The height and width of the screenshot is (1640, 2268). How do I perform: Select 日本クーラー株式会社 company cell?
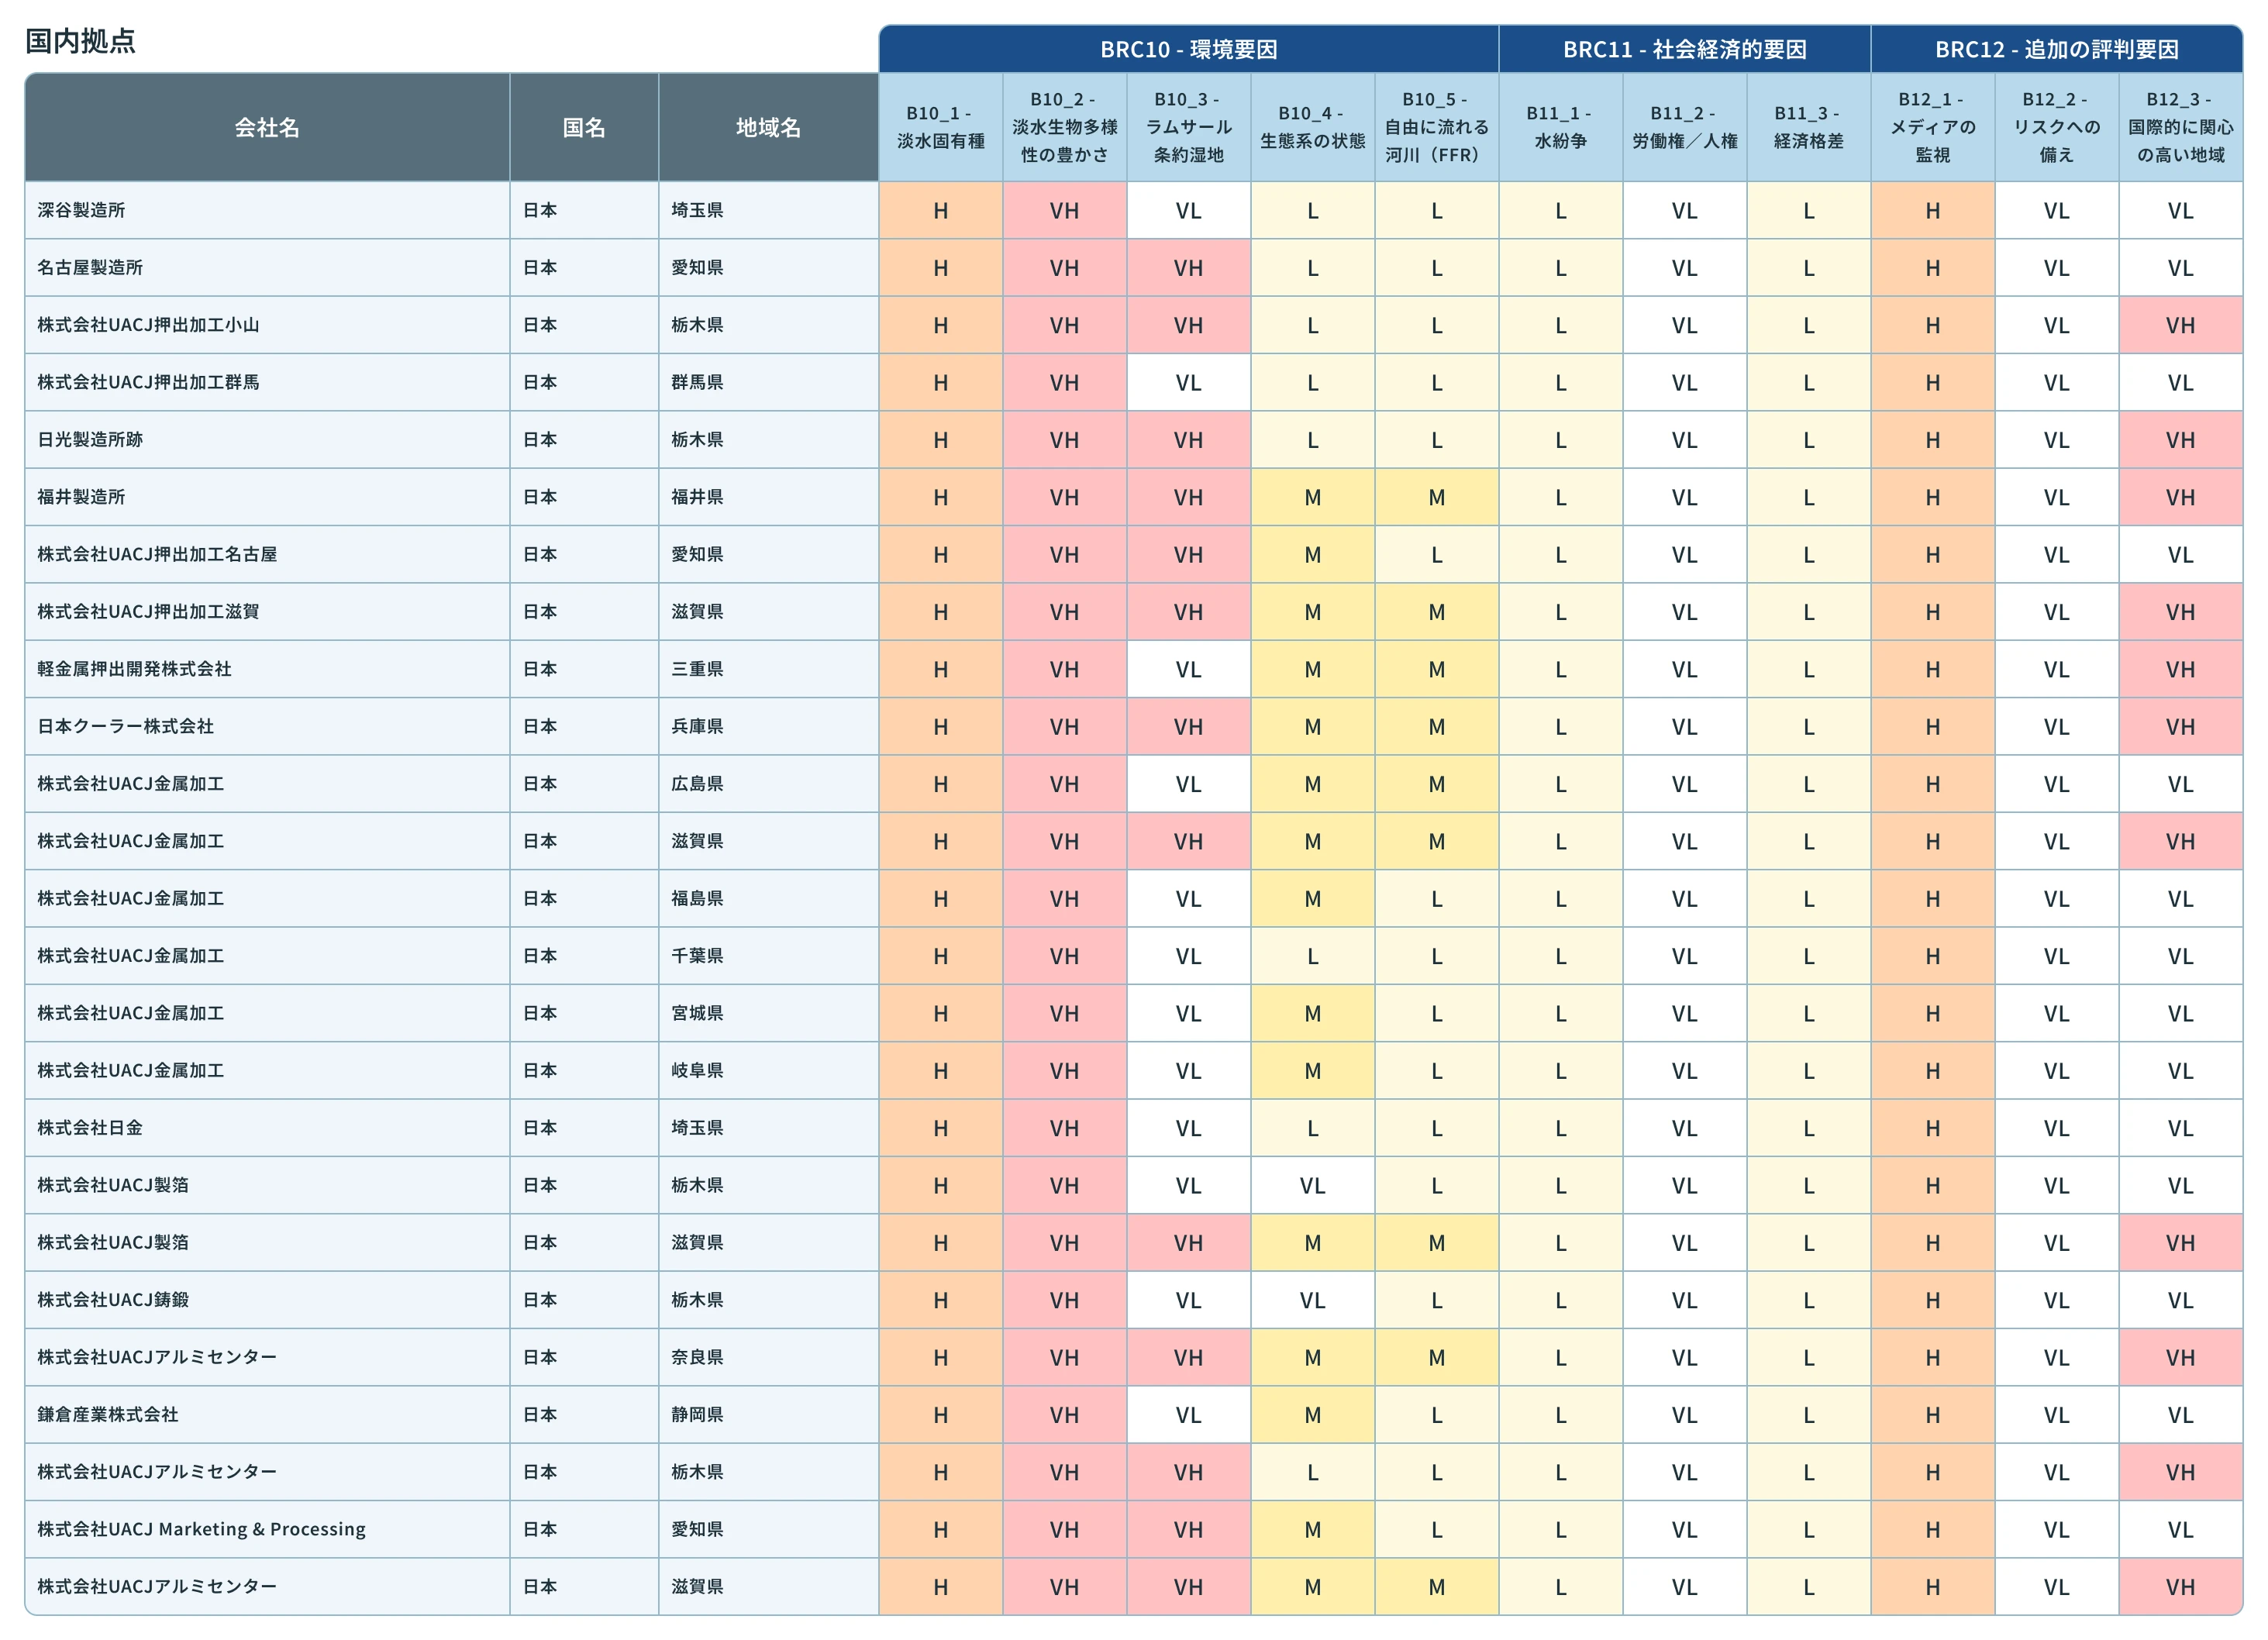point(267,726)
